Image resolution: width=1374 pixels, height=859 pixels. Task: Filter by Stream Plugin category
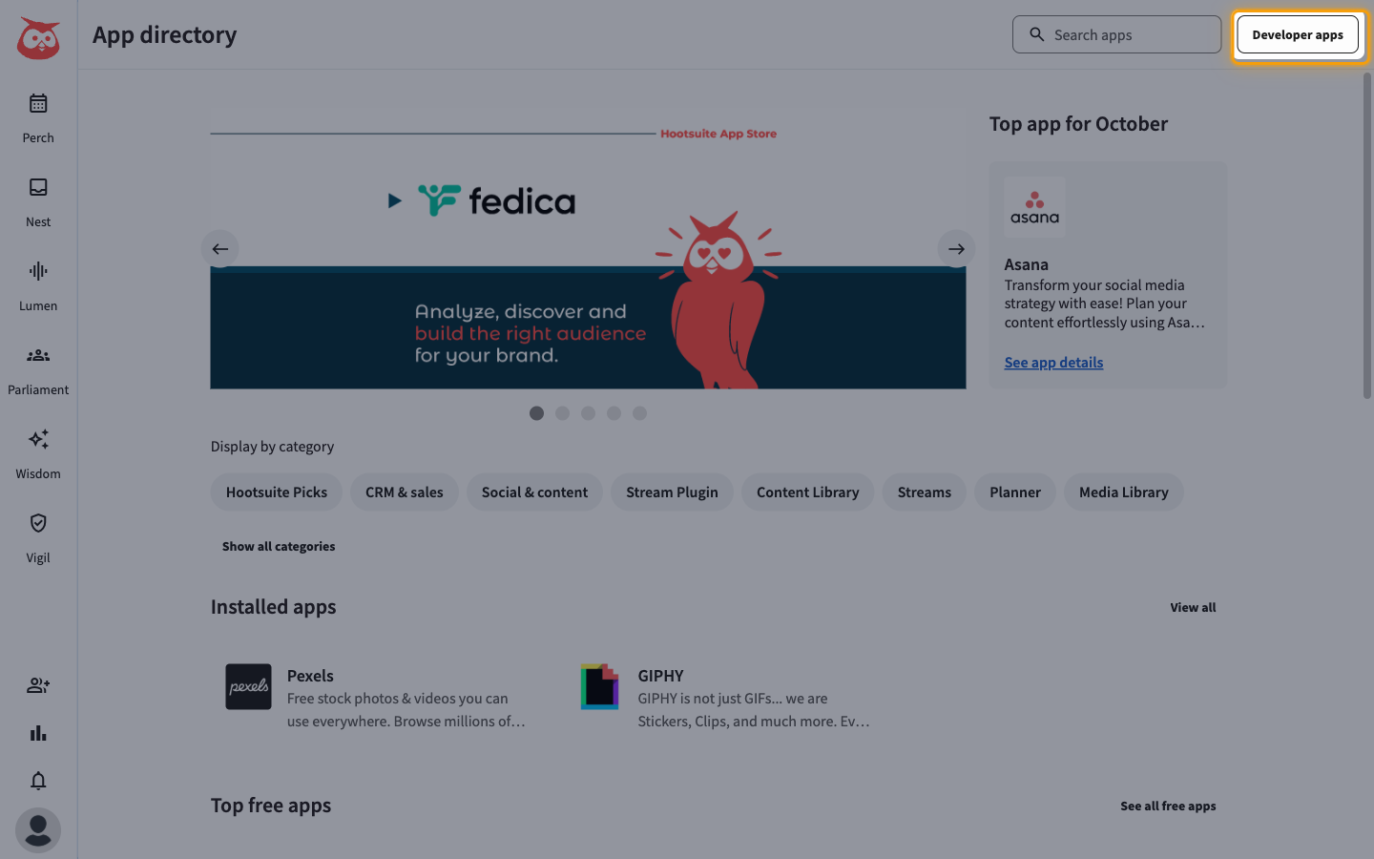(x=672, y=492)
